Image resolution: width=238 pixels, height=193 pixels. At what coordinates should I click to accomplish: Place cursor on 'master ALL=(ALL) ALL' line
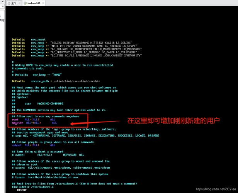[x=34, y=123]
